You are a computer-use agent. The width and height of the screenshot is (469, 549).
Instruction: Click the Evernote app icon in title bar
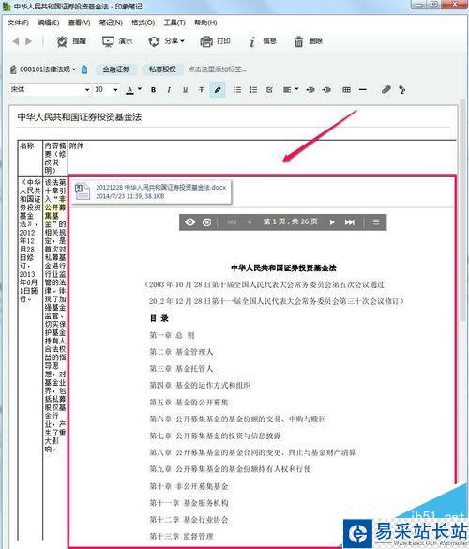7,6
